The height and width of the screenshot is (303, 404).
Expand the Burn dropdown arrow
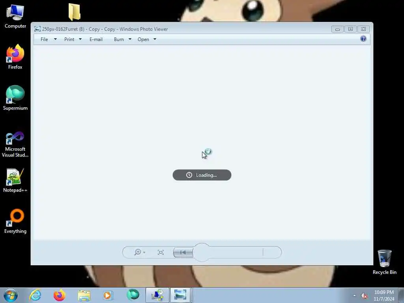point(130,39)
